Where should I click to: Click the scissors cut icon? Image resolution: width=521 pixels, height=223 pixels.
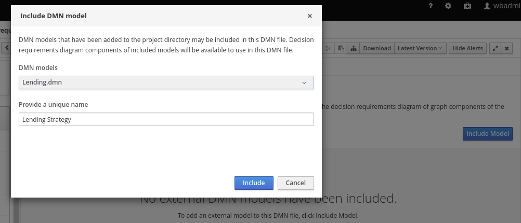pyautogui.click(x=328, y=48)
